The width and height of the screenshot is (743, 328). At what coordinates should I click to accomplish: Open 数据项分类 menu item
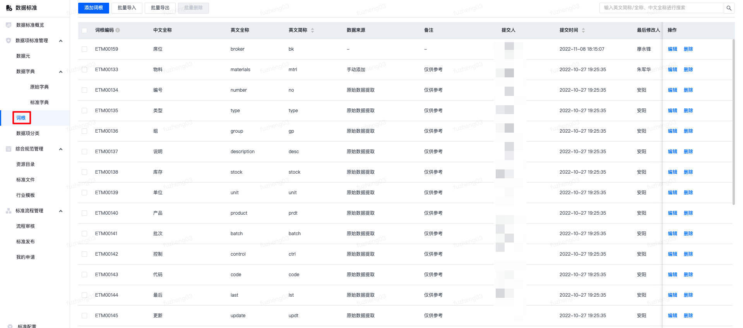click(x=28, y=133)
